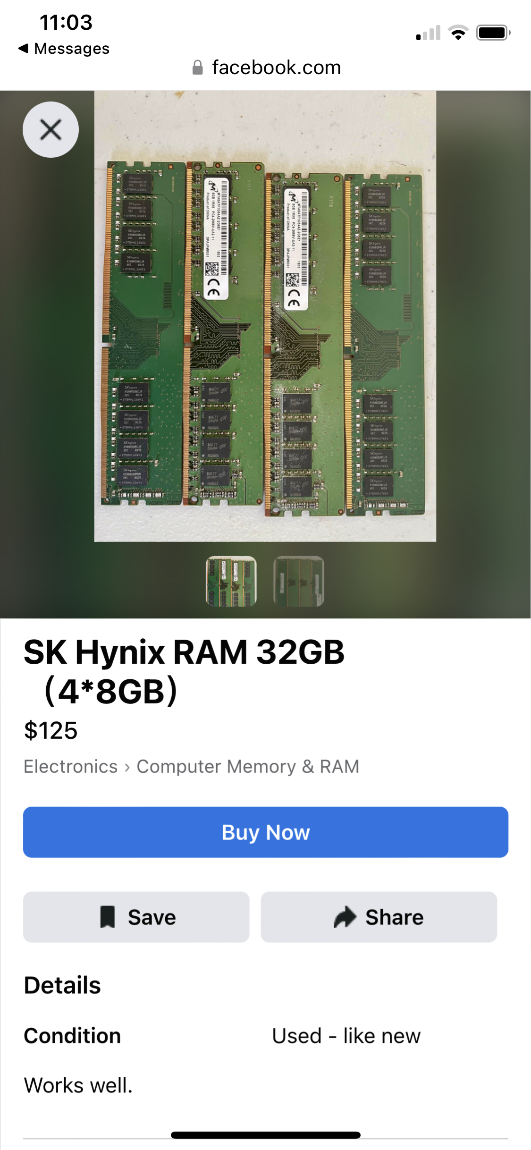531x1150 pixels.
Task: Tap the home indicator bar
Action: tap(266, 1135)
